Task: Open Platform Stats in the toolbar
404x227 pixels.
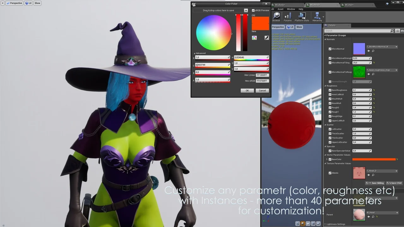Action: point(302,17)
